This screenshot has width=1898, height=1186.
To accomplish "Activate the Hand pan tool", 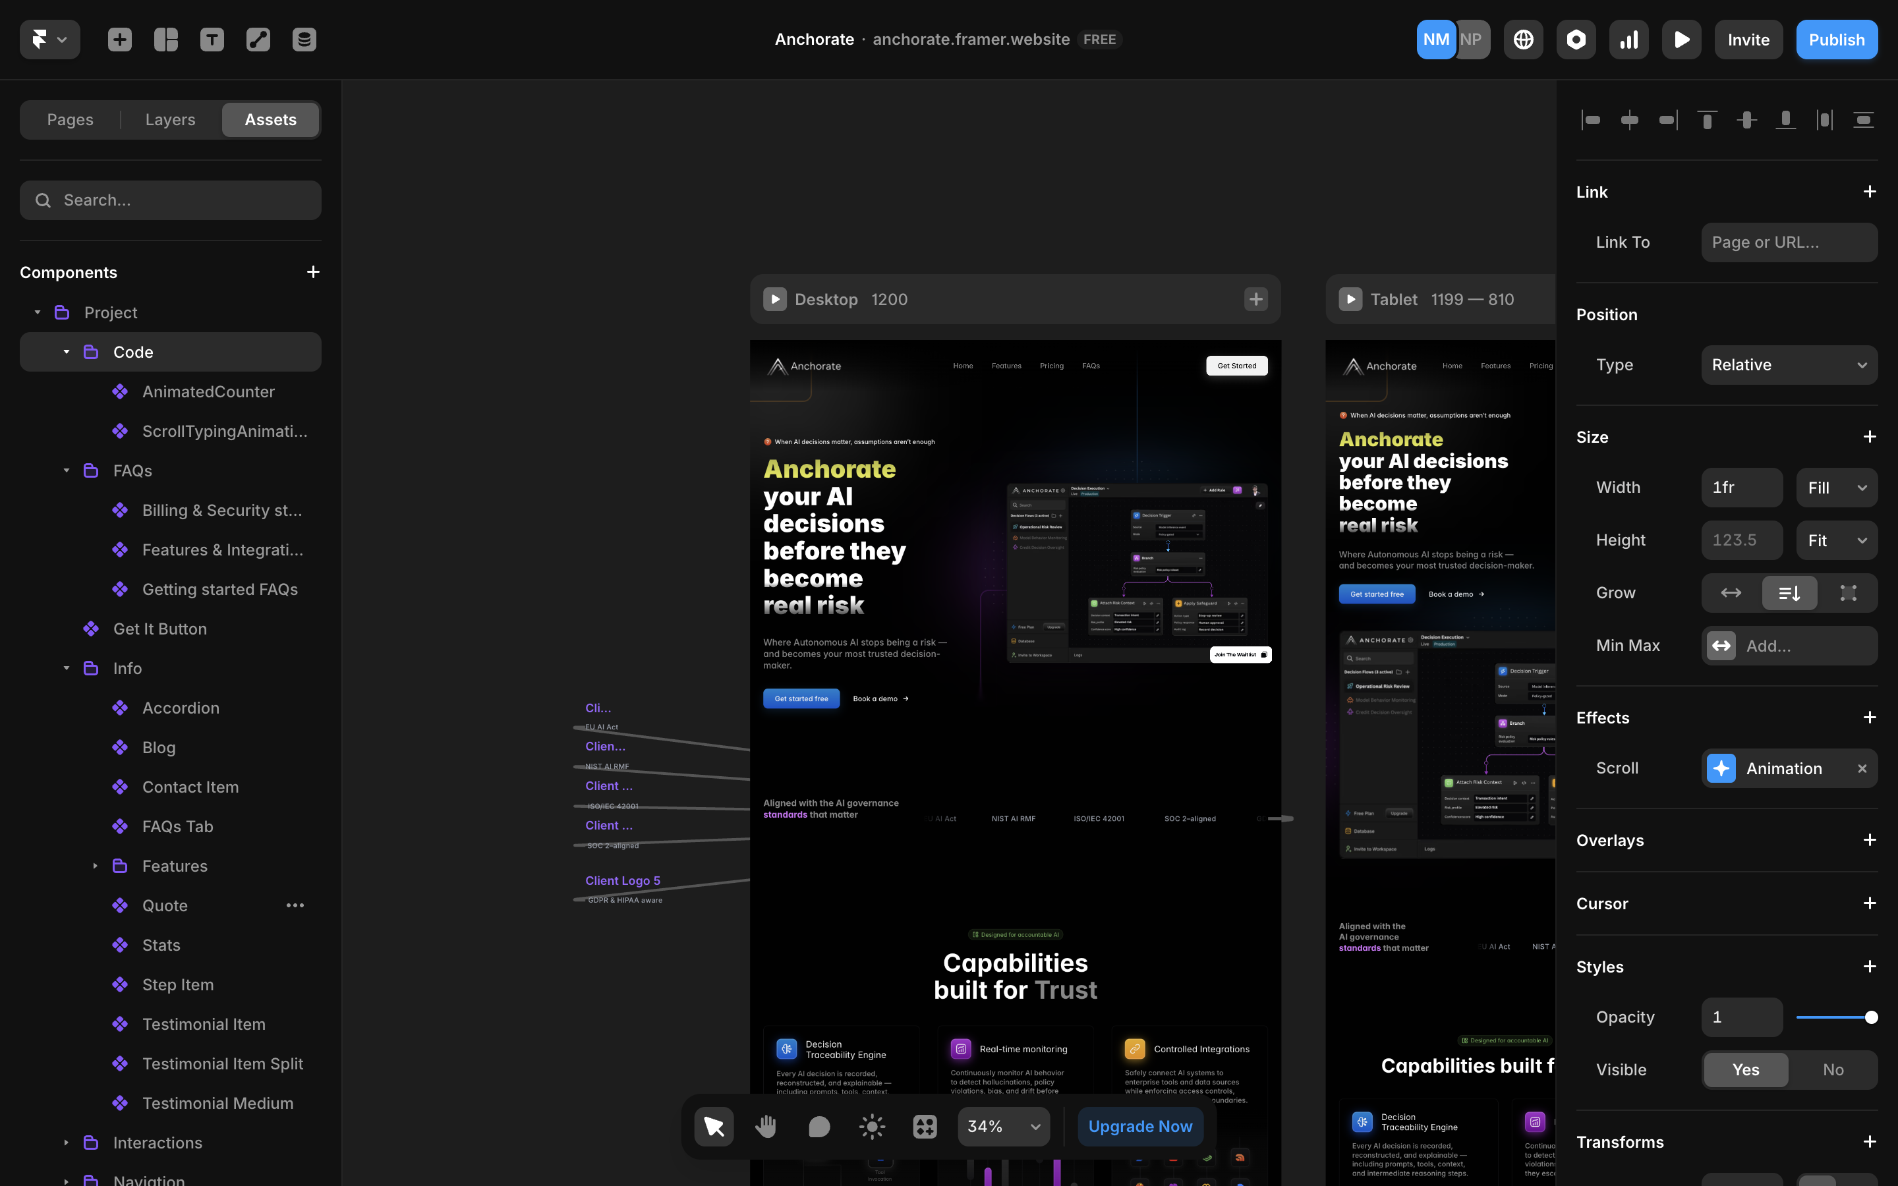I will pos(766,1125).
